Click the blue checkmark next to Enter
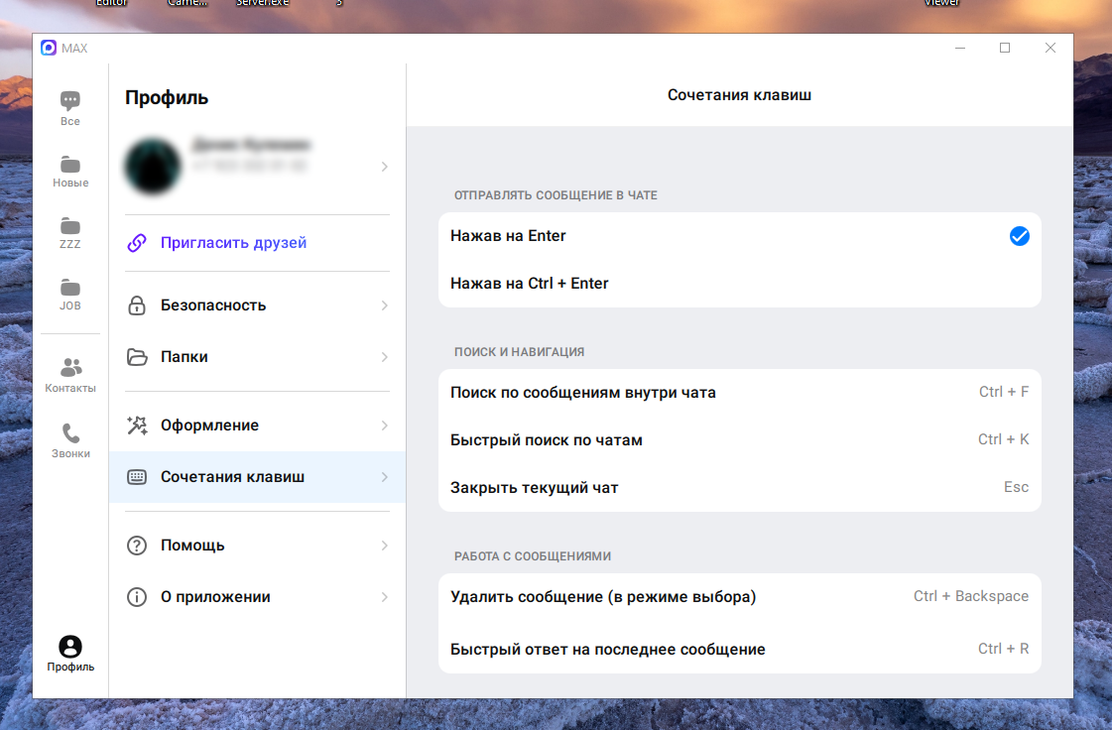Viewport: 1112px width, 730px height. click(1019, 236)
